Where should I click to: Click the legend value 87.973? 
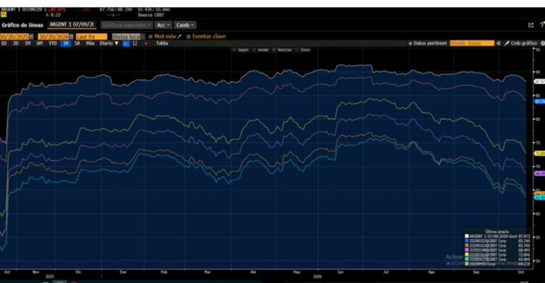524,236
